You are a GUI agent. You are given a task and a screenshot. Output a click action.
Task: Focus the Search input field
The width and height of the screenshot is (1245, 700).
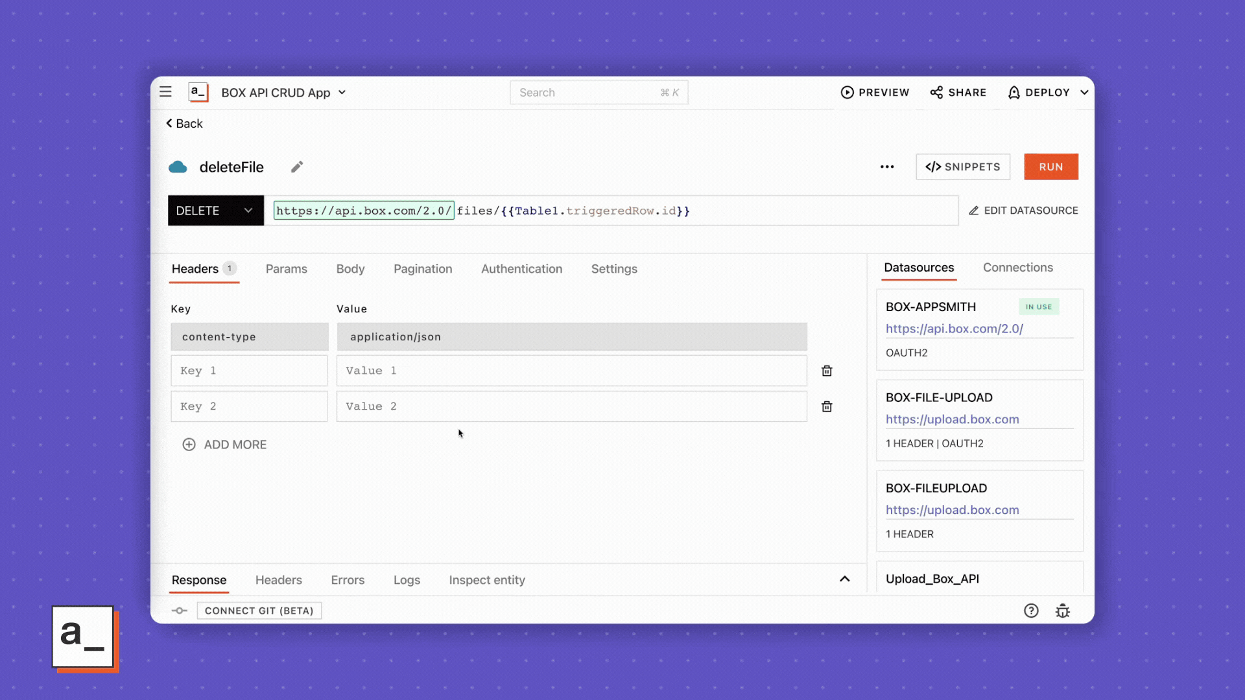(x=599, y=93)
